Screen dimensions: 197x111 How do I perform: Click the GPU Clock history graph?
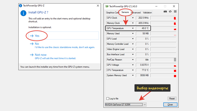pyautogui.click(x=163, y=18)
